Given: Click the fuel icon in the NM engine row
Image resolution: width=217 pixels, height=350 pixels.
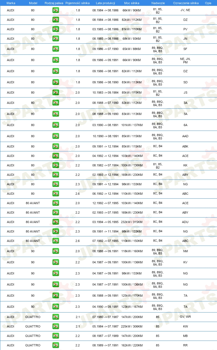Looking at the screenshot, I should 55,251.
